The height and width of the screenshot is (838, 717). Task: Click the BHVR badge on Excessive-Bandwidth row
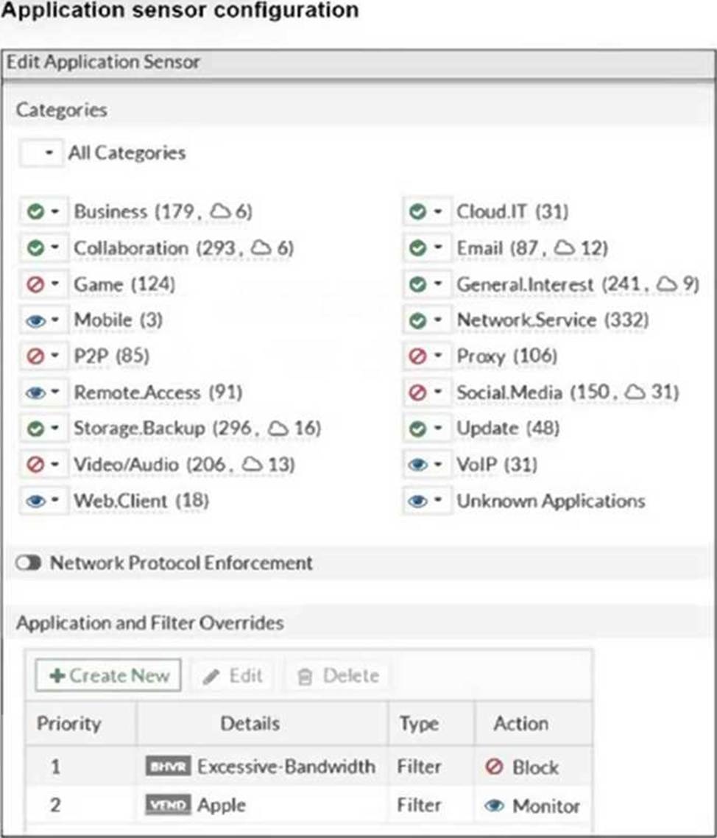point(168,767)
